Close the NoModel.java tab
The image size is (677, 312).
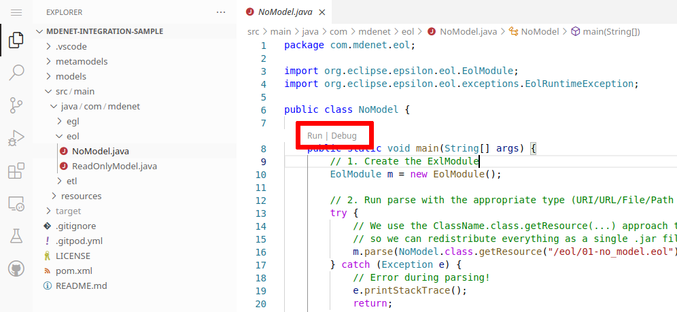point(322,12)
